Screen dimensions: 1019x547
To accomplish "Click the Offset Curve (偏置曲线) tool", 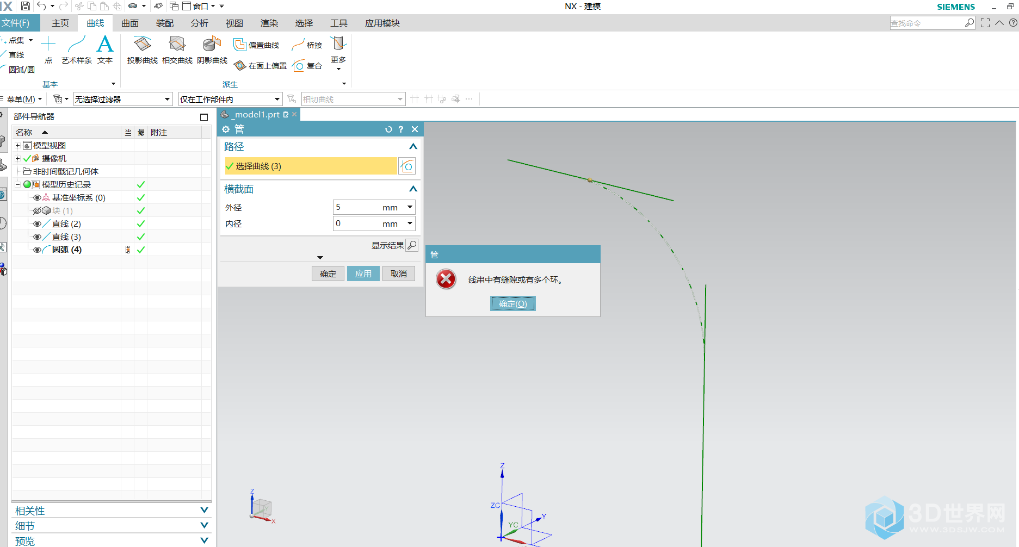I will pyautogui.click(x=256, y=45).
